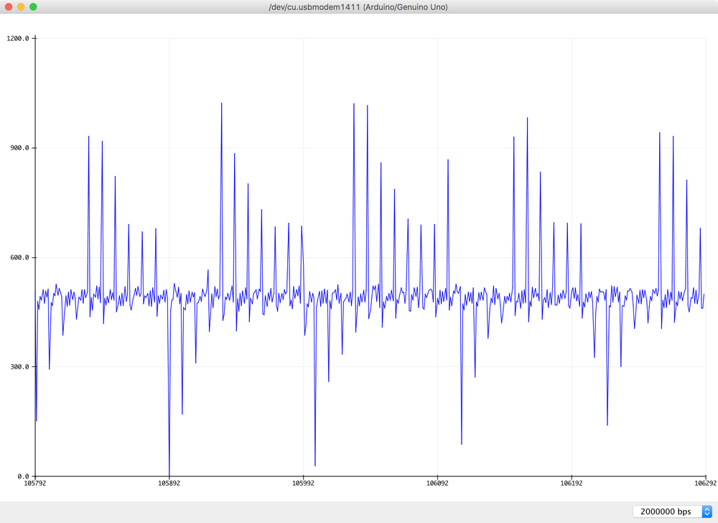Click the 106292 x-axis end label
This screenshot has width=718, height=523.
pos(704,484)
